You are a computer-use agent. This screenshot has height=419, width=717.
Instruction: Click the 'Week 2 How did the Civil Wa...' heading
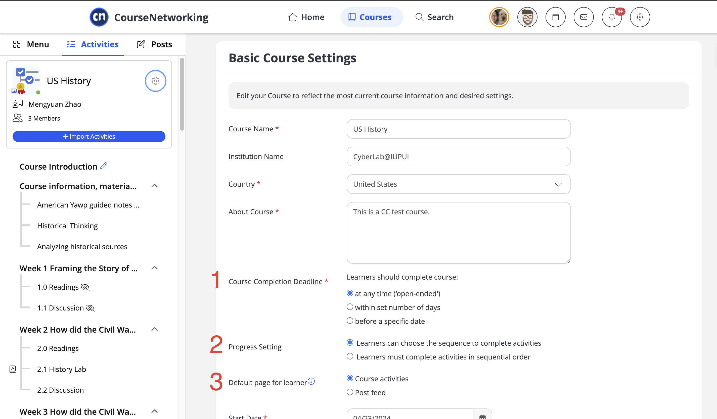click(x=78, y=330)
